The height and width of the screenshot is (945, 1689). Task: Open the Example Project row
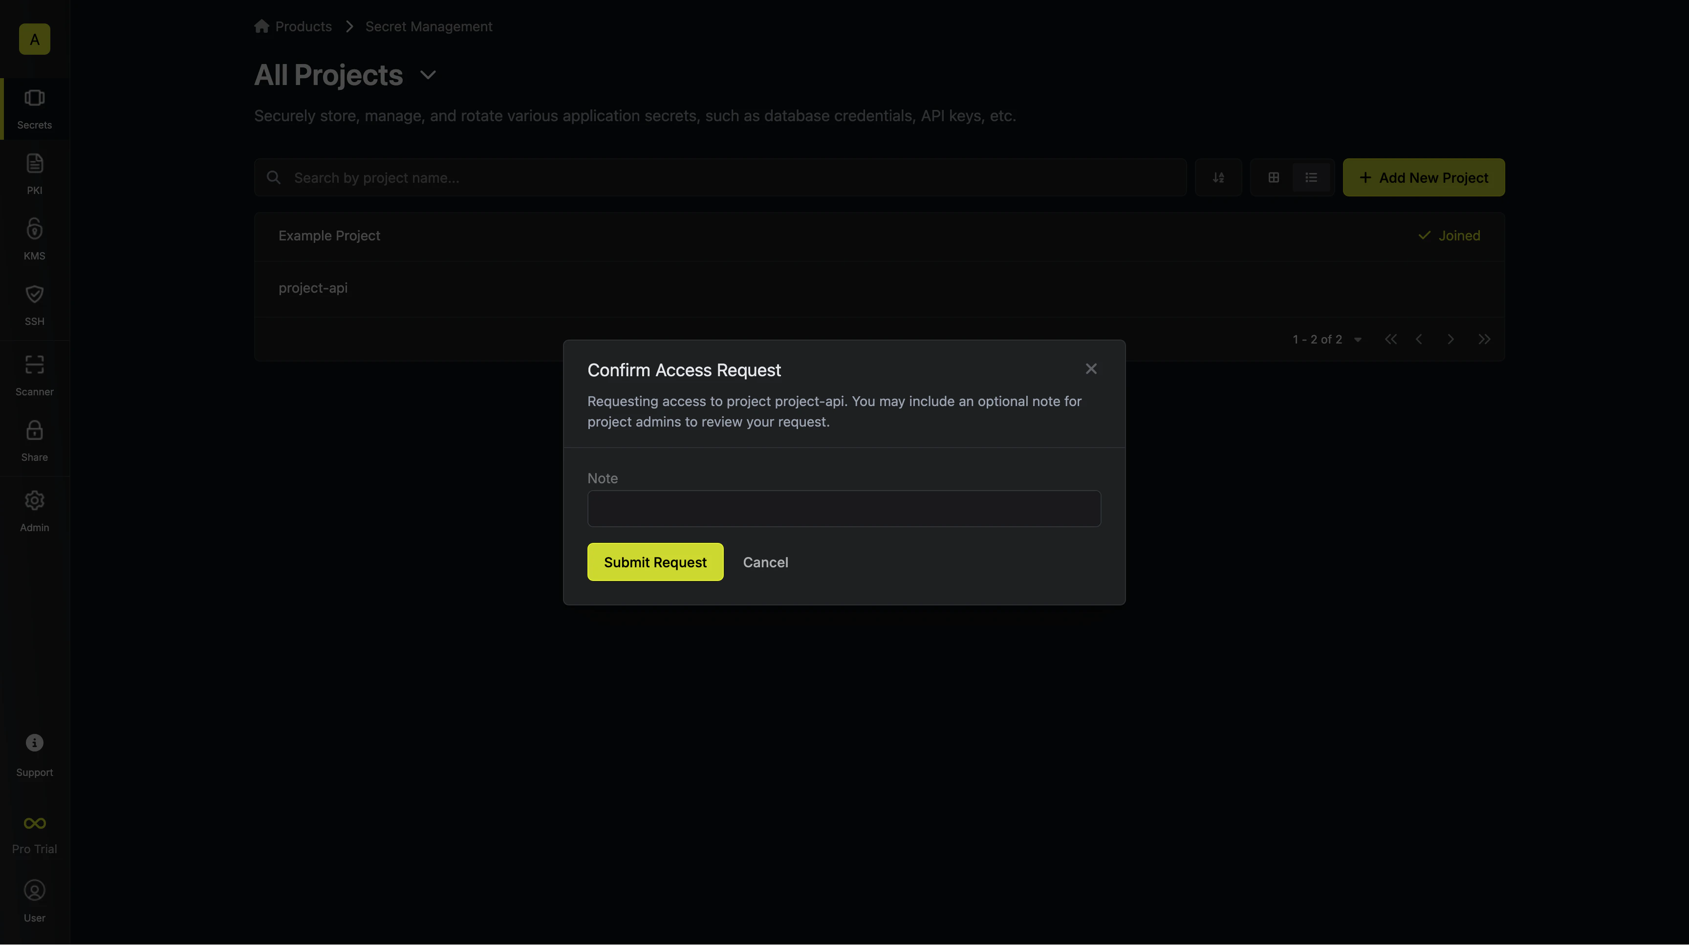point(879,236)
